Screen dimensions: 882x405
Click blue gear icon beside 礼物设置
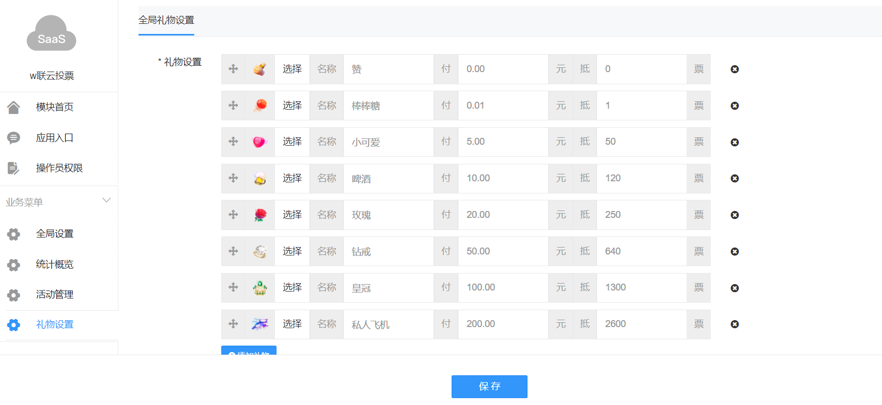14,325
